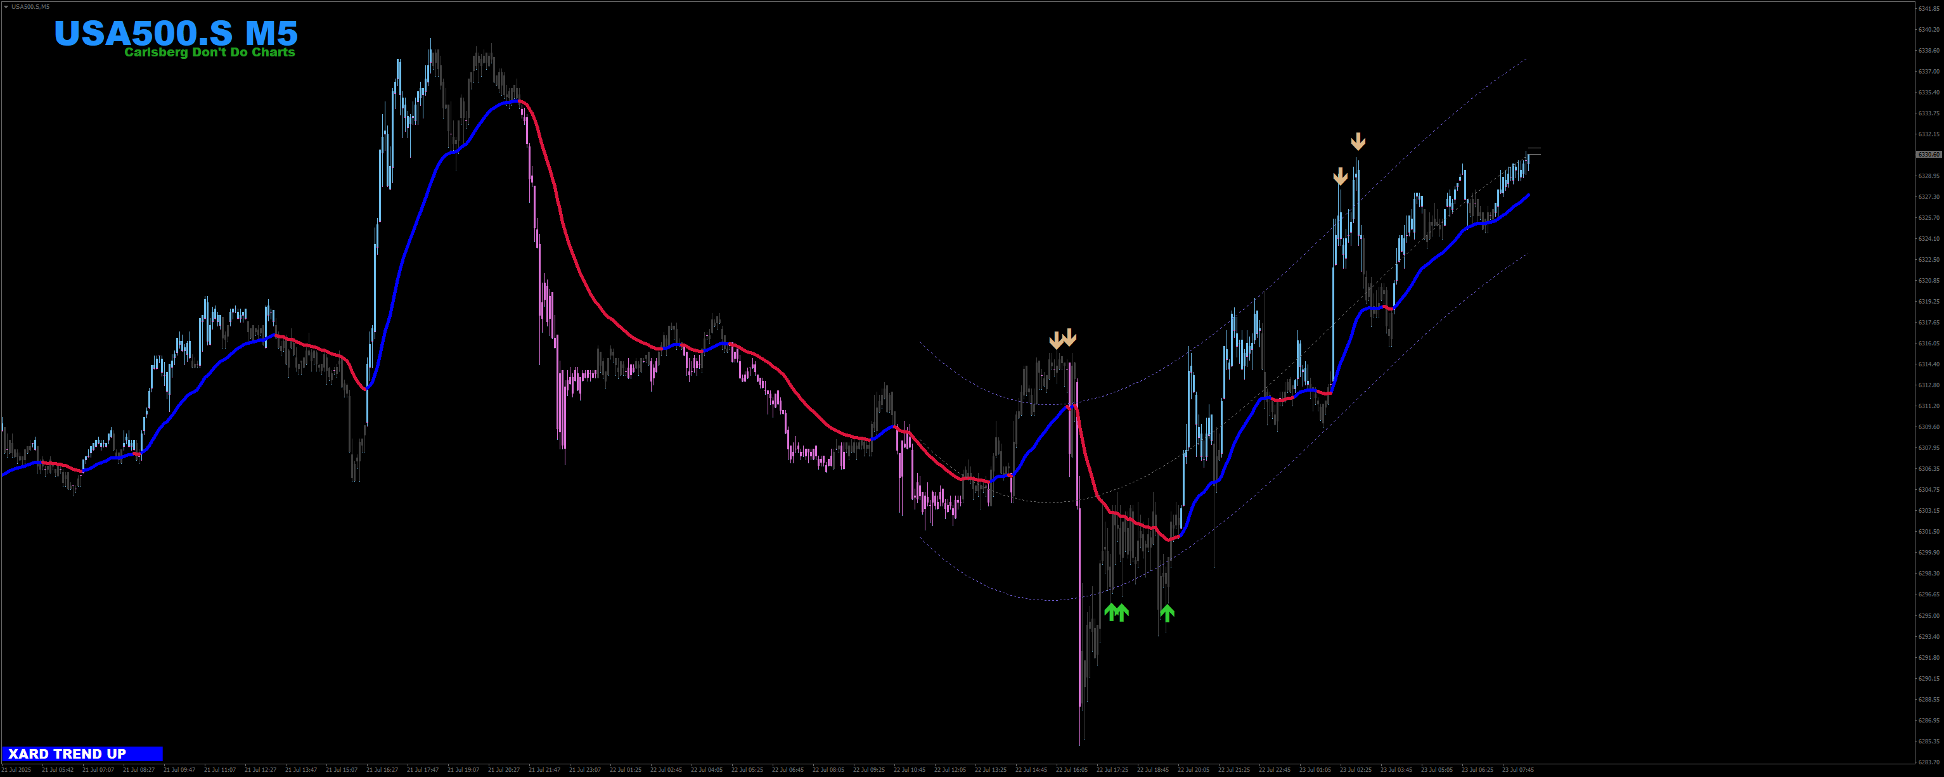
Task: Click the Carlsberg Don't Do Charts label
Action: pyautogui.click(x=210, y=53)
